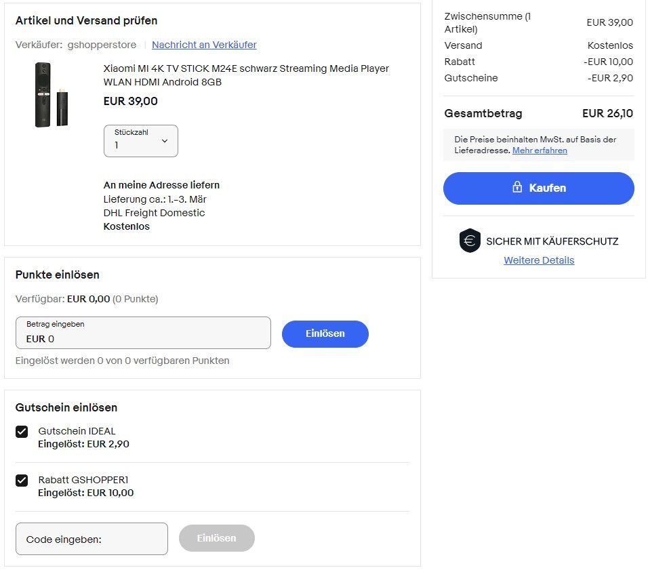Click the SICHER MIT KÄUFERSCHUTZ label

pos(552,241)
